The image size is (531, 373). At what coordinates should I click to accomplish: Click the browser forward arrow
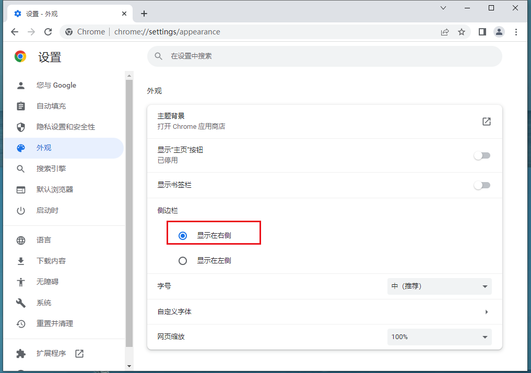tap(31, 32)
